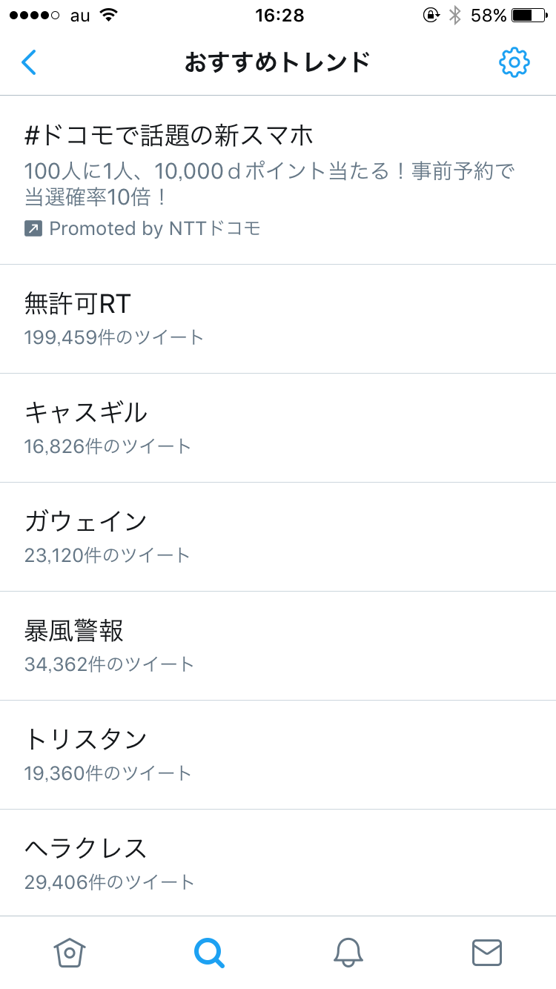
Task: Tap the Wi-Fi signal icon
Action: coord(109,15)
